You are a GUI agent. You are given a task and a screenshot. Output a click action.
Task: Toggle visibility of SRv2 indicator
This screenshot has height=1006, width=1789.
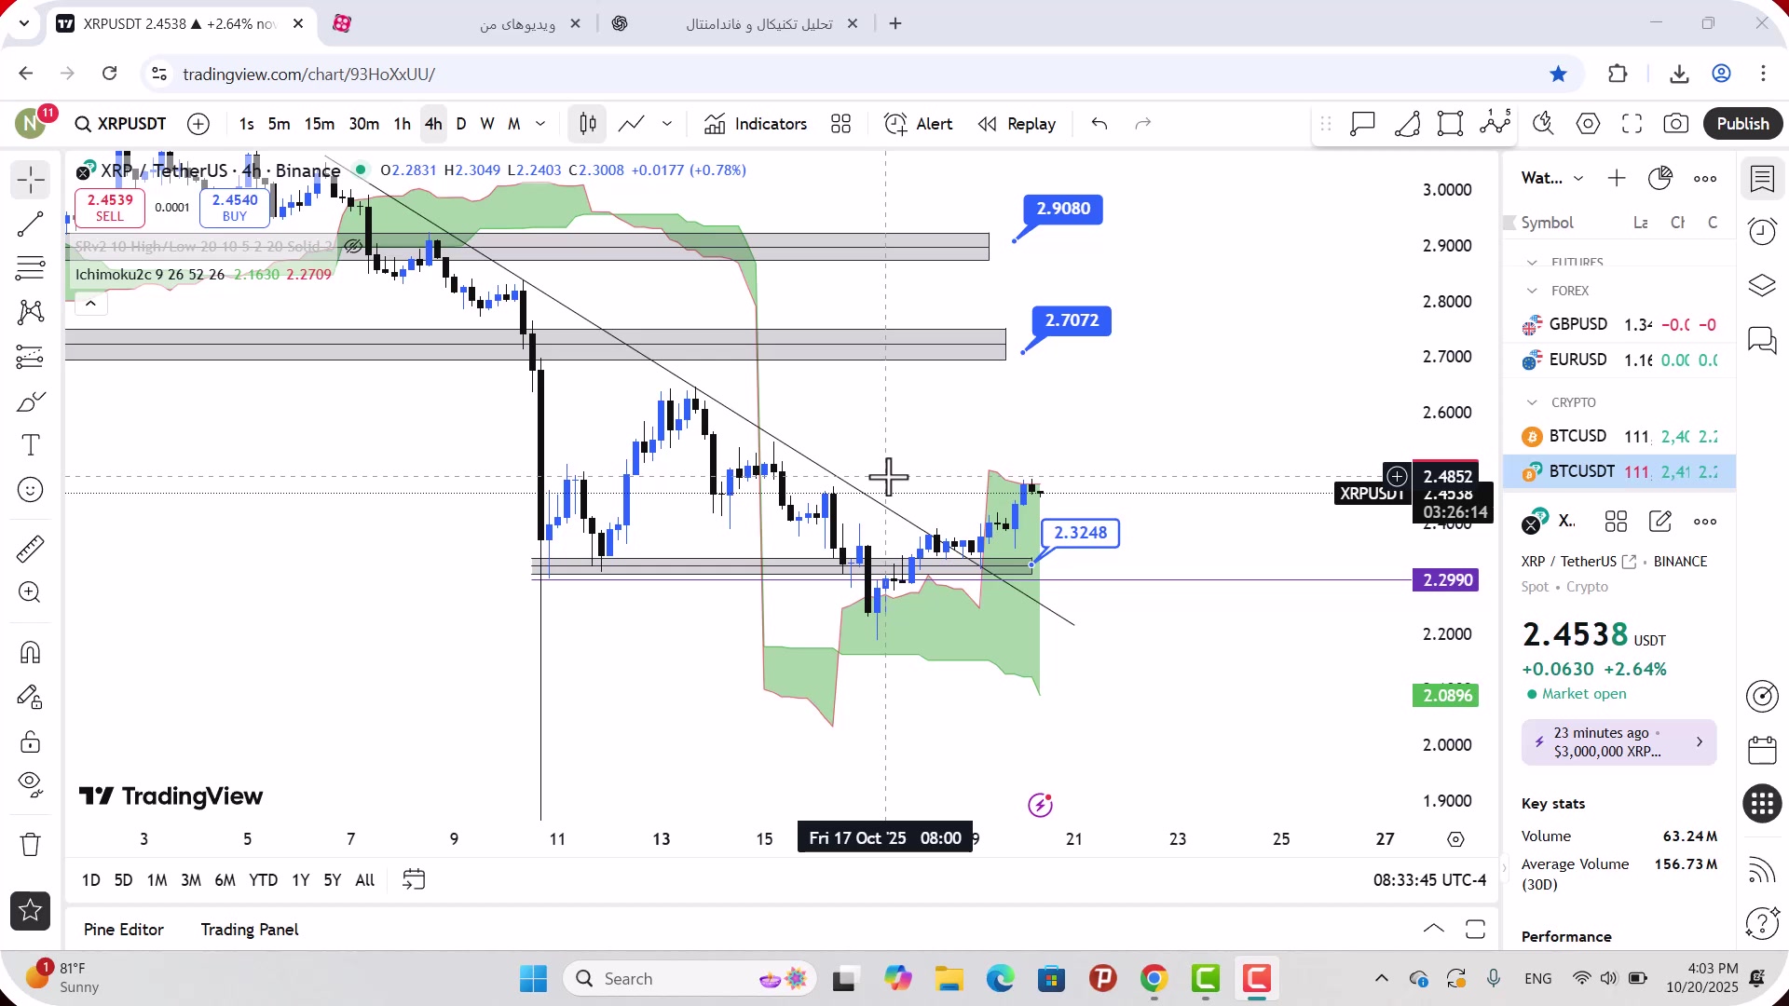coord(353,247)
